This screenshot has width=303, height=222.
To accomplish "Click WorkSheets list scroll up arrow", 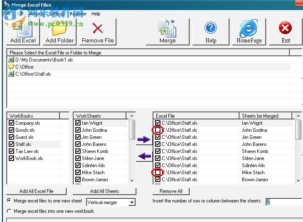I will (x=132, y=116).
